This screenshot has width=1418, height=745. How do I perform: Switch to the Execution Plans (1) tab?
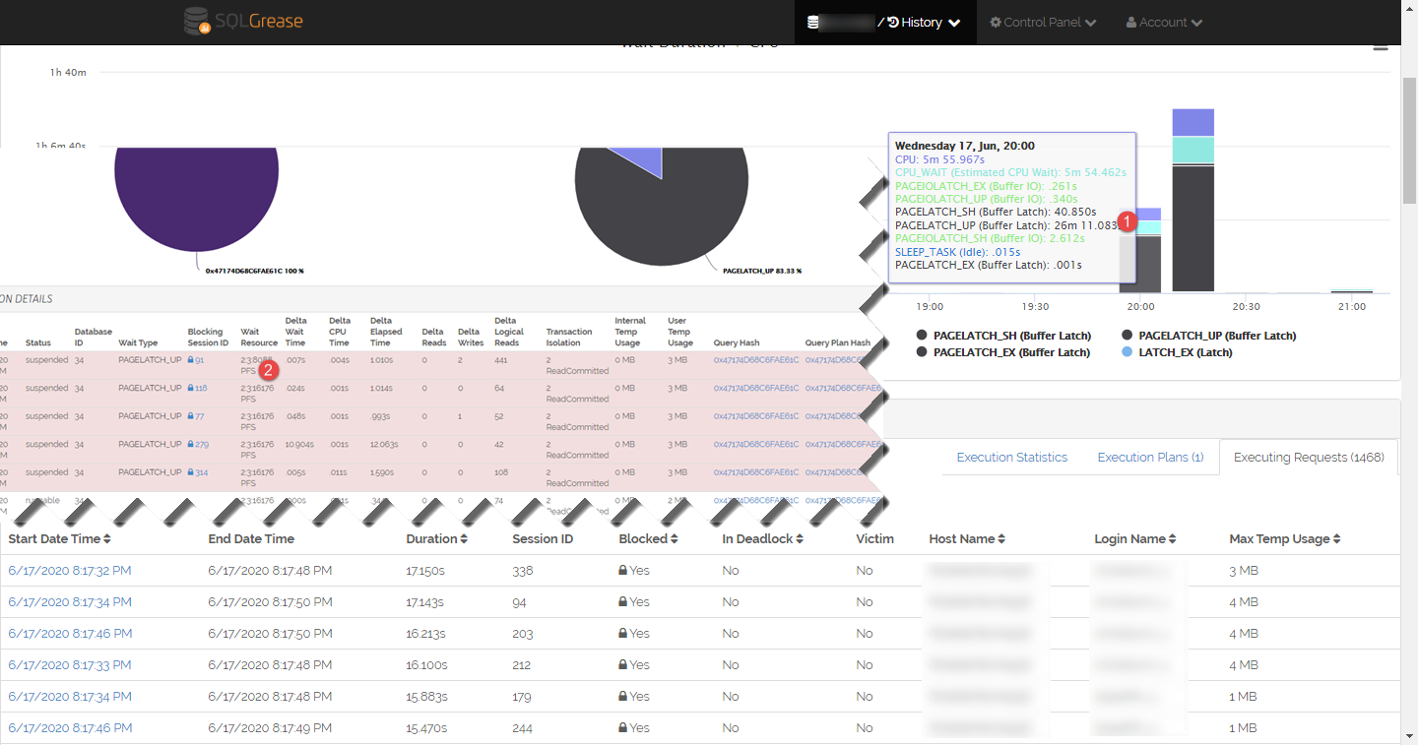(1150, 458)
